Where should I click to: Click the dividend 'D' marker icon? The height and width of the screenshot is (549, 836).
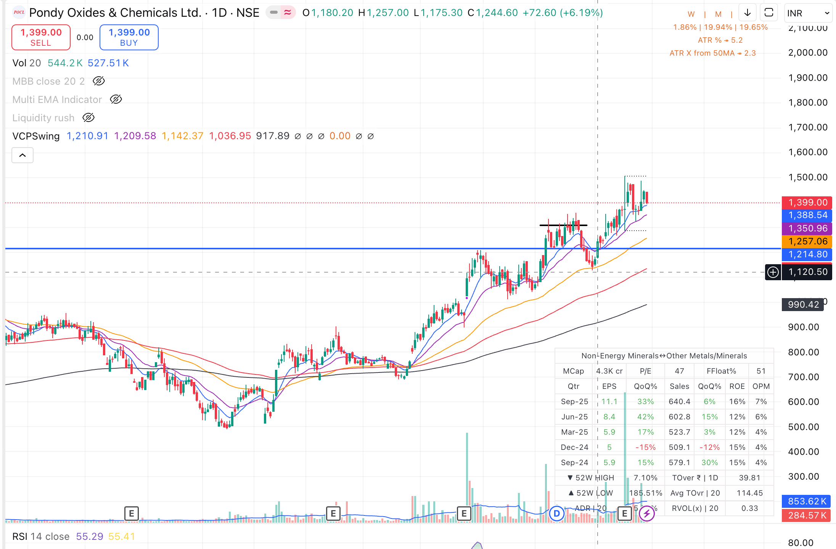[x=556, y=514]
